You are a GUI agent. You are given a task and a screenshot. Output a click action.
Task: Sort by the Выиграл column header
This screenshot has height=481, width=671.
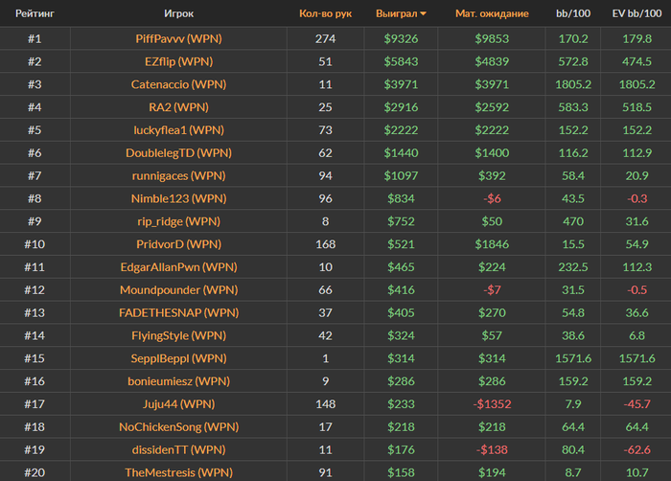[401, 13]
